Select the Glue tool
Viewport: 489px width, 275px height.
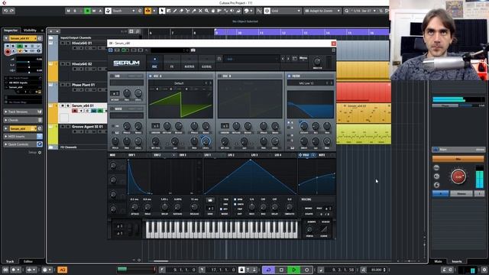[194, 11]
